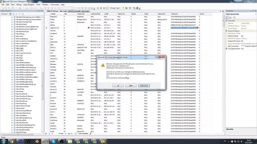Open the Community menu

55,5
